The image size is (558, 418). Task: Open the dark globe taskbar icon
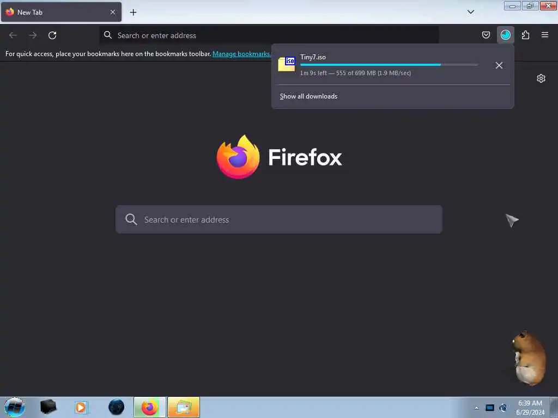116,407
